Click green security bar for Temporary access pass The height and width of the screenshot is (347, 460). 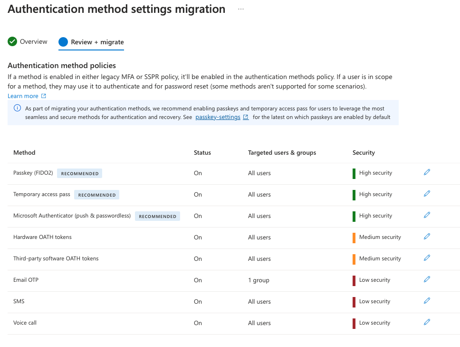click(x=354, y=195)
